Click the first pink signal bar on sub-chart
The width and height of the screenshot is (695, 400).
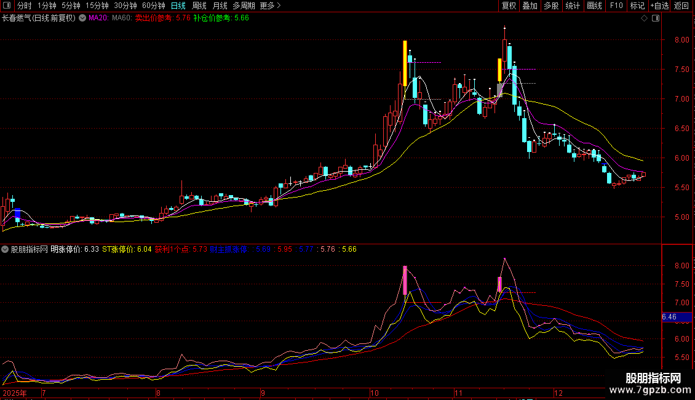405,280
